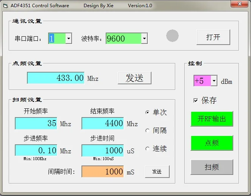Select the 连续 (continuous) radio button

click(147, 149)
